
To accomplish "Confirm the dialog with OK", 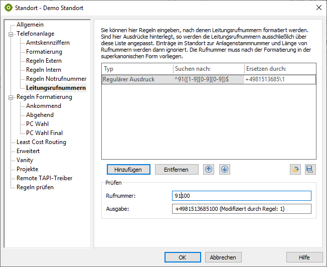I will pyautogui.click(x=183, y=257).
